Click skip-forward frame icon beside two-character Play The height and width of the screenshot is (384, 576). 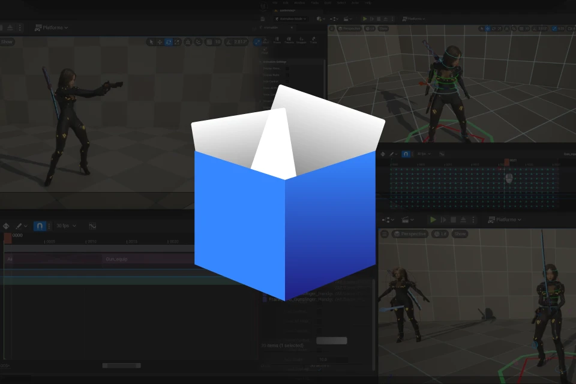click(443, 220)
